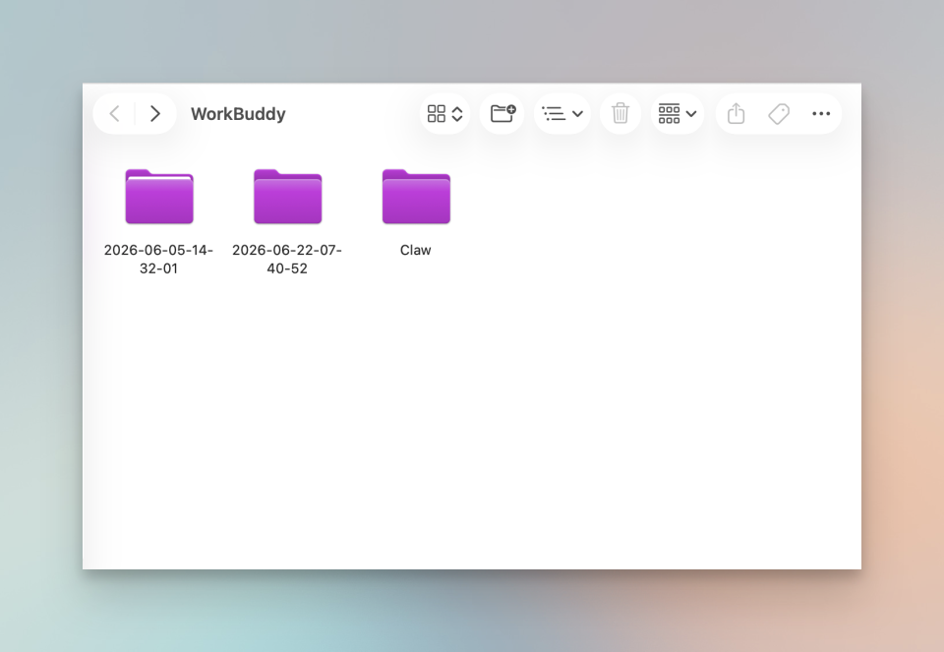Viewport: 944px width, 652px height.
Task: Click the list options icon
Action: [554, 113]
